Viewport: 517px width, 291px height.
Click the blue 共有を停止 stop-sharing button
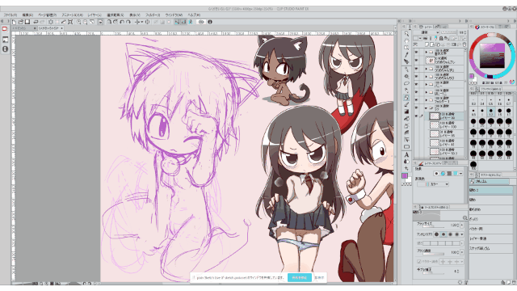click(x=299, y=277)
